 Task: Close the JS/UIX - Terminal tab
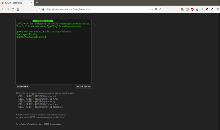[x=32, y=3]
